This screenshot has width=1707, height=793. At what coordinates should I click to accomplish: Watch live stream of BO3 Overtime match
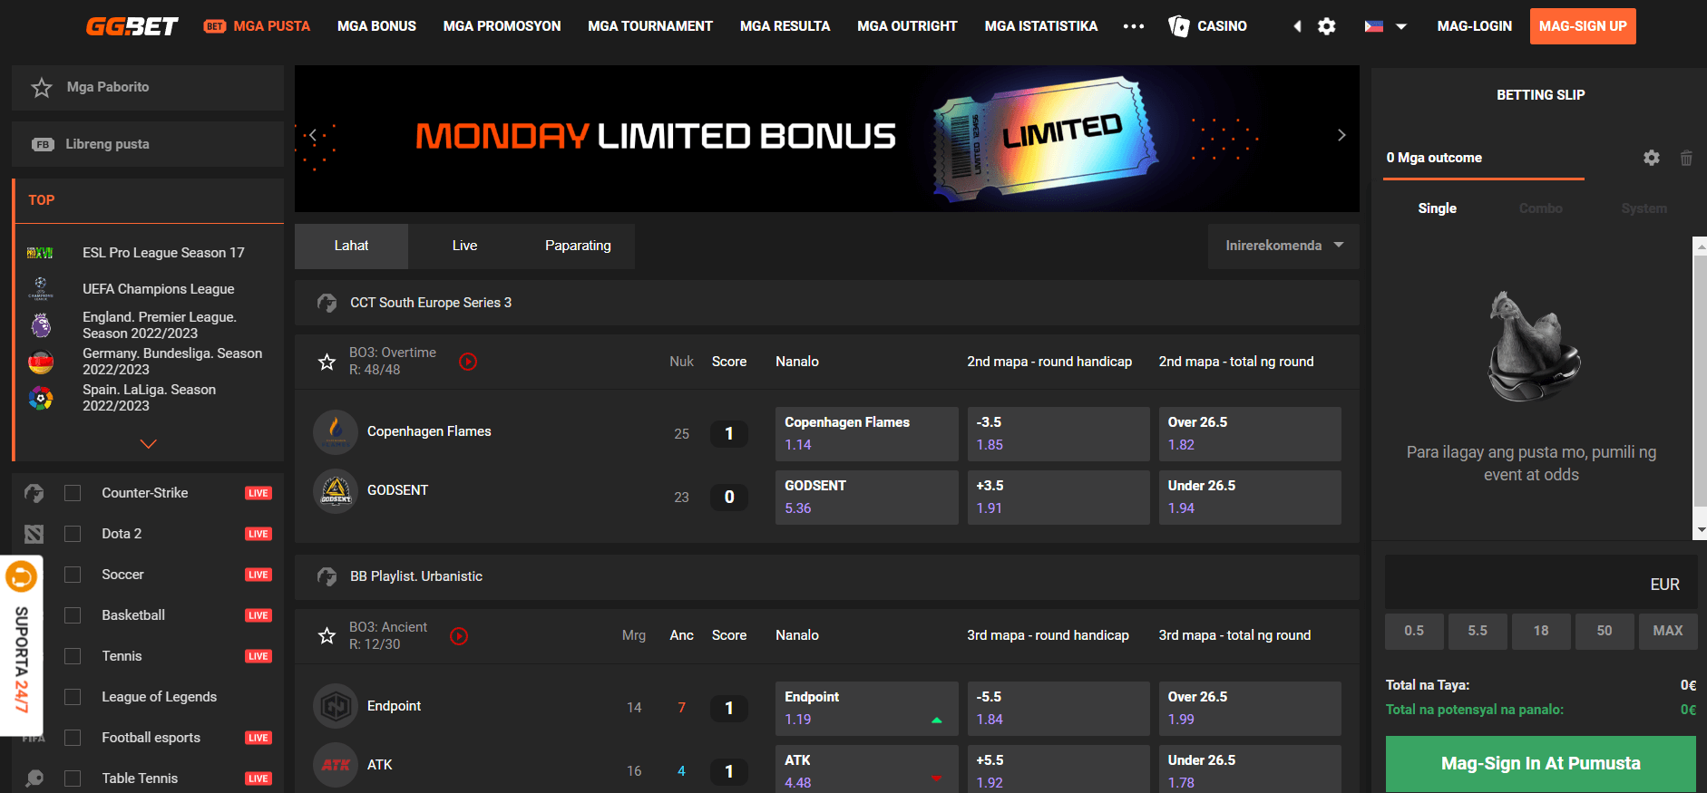click(x=468, y=362)
